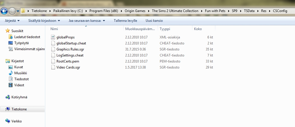Click TSData in the address bar path
Viewport: 295px width, 127px height.
(x=249, y=11)
